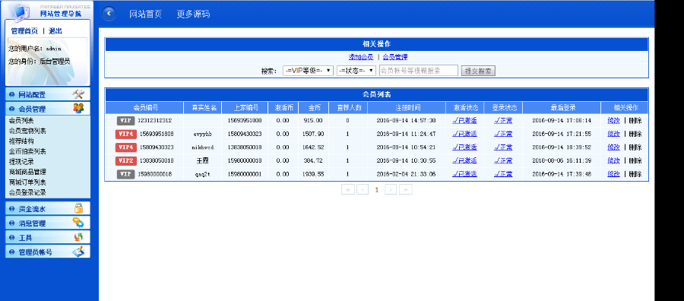Click the 会员管理 link under 相关操作
The height and width of the screenshot is (301, 684).
click(x=394, y=57)
